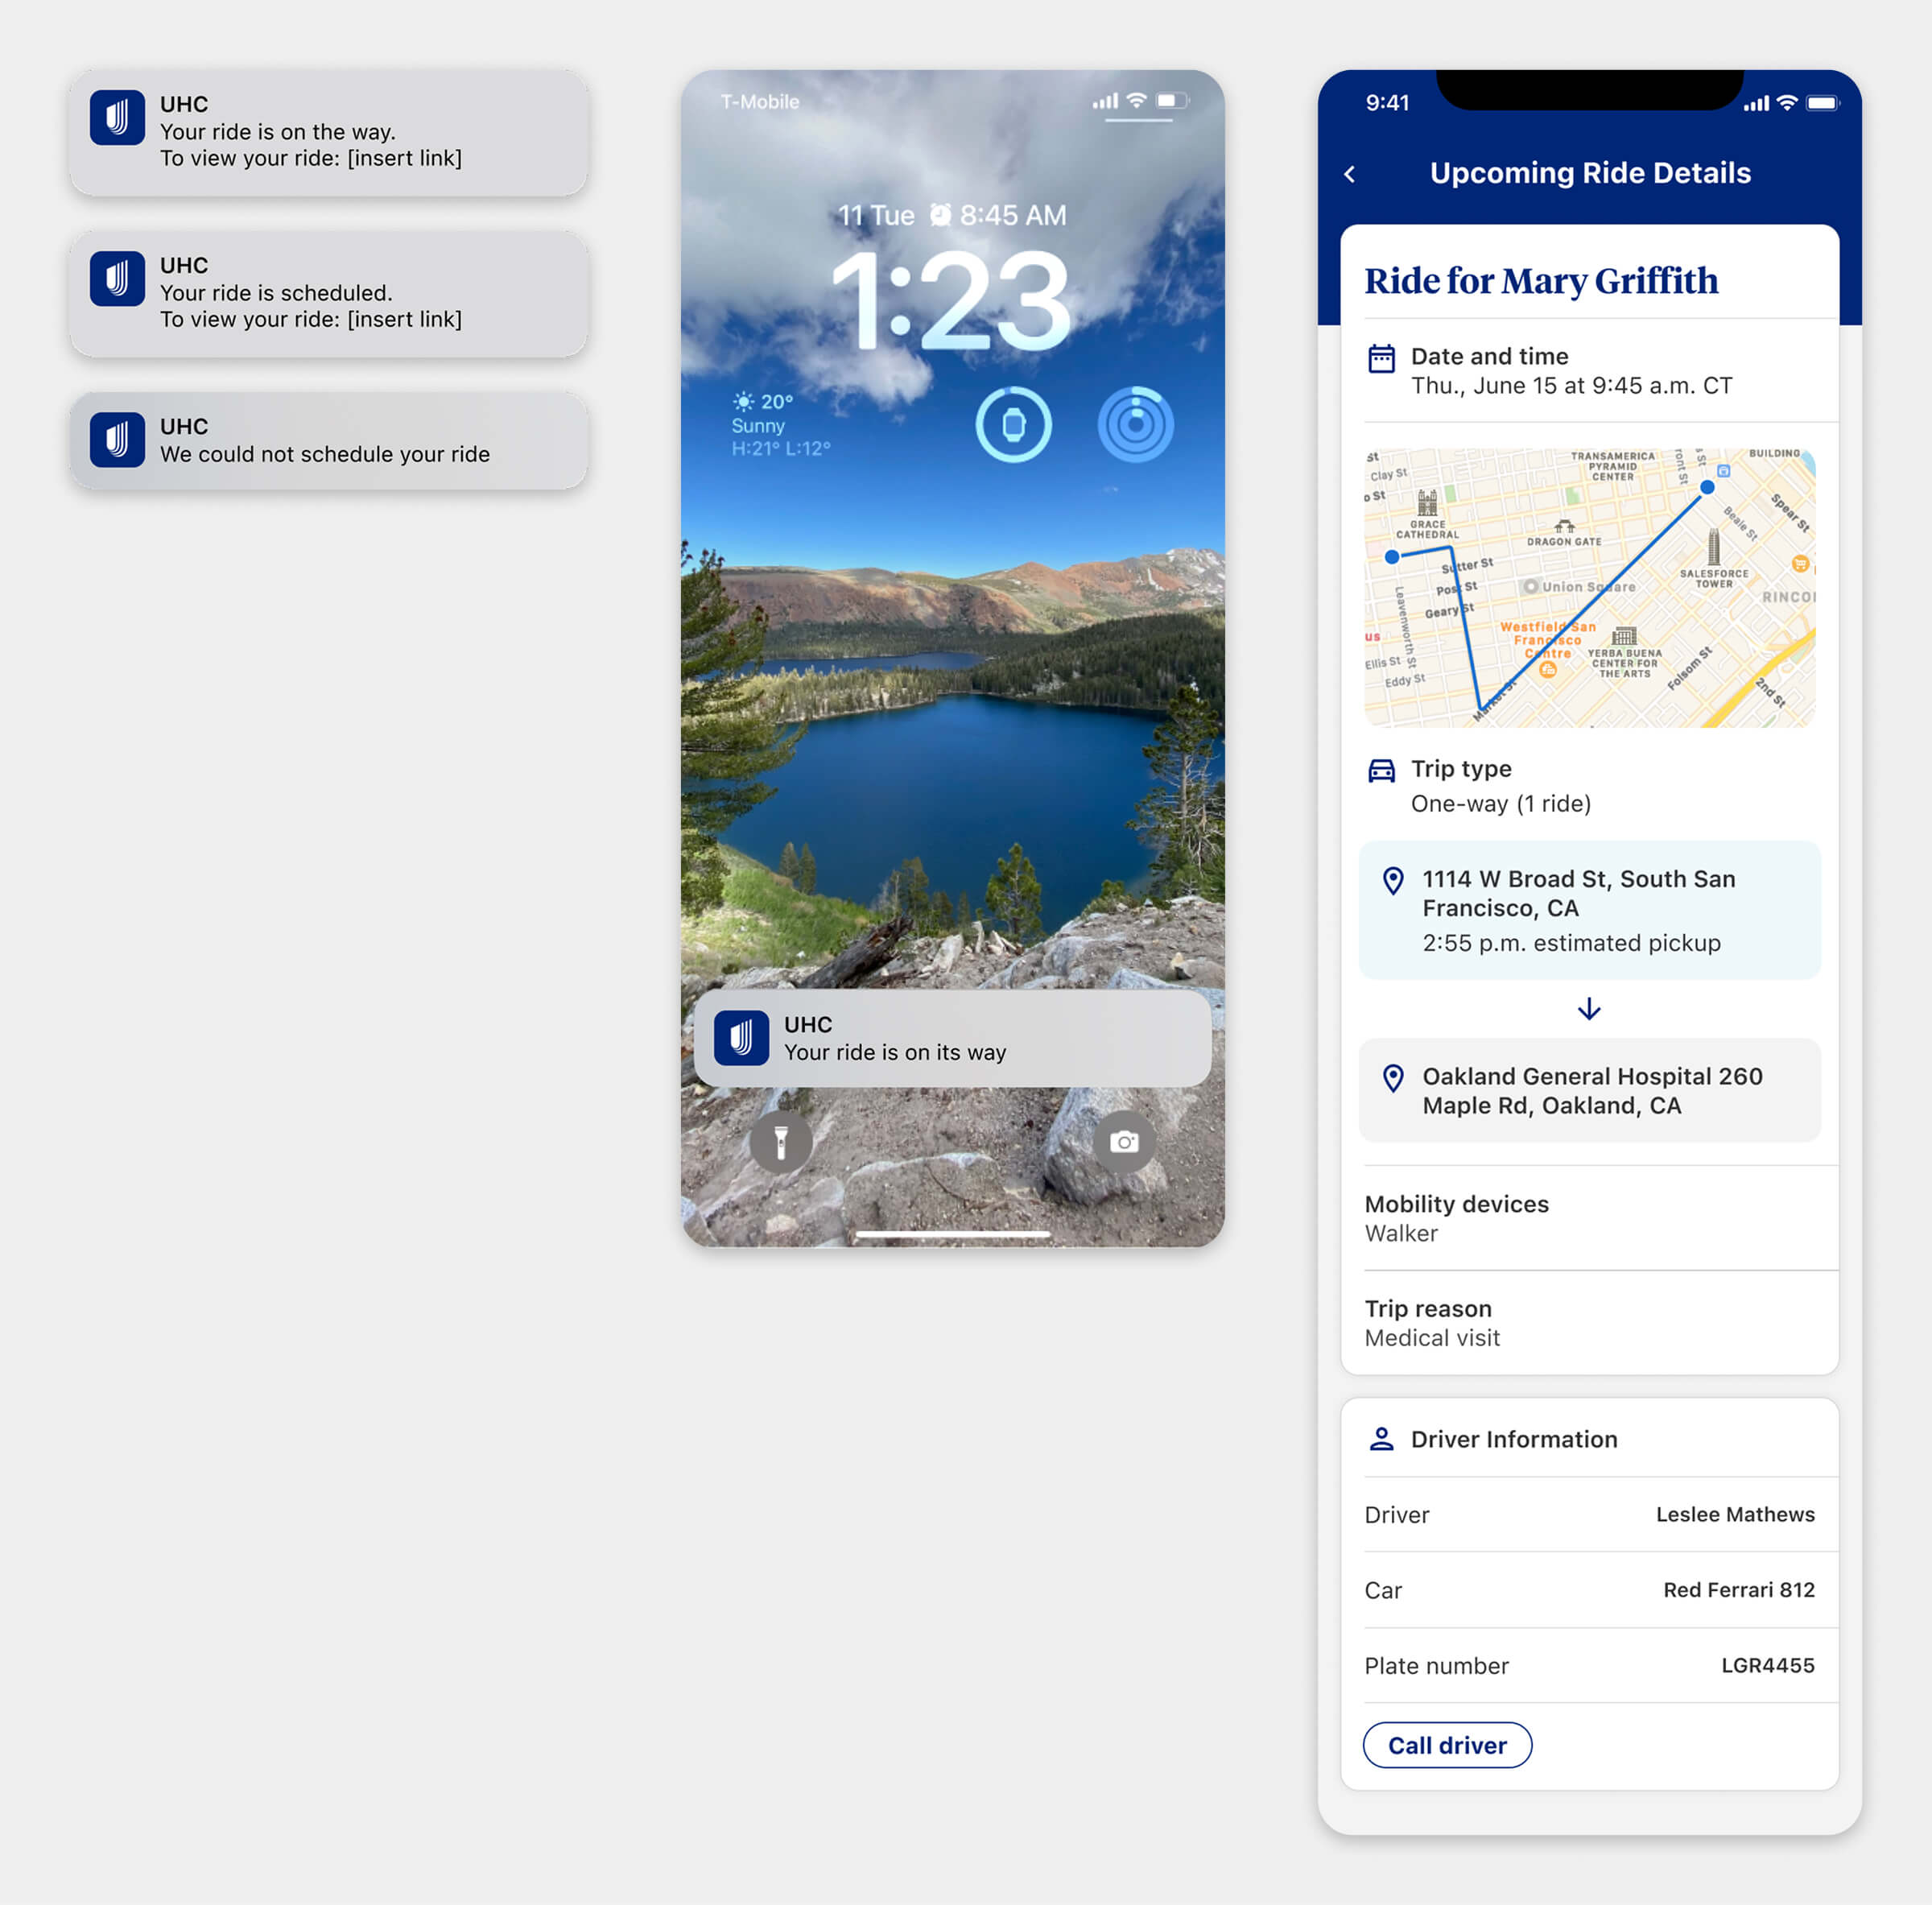The height and width of the screenshot is (1905, 1932).
Task: Tap the alarm icon next to 8:45 AM
Action: click(x=940, y=215)
